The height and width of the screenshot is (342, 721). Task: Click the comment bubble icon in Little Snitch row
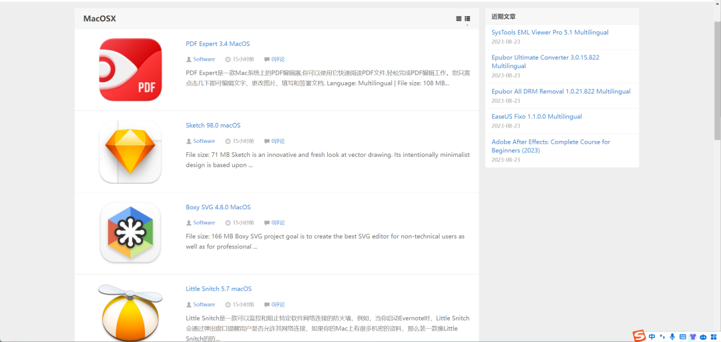[x=266, y=304]
